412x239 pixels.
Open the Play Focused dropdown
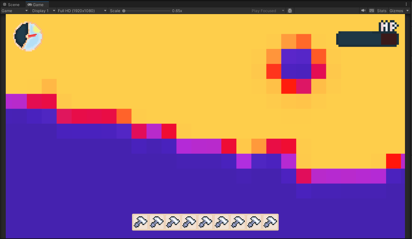(268, 11)
